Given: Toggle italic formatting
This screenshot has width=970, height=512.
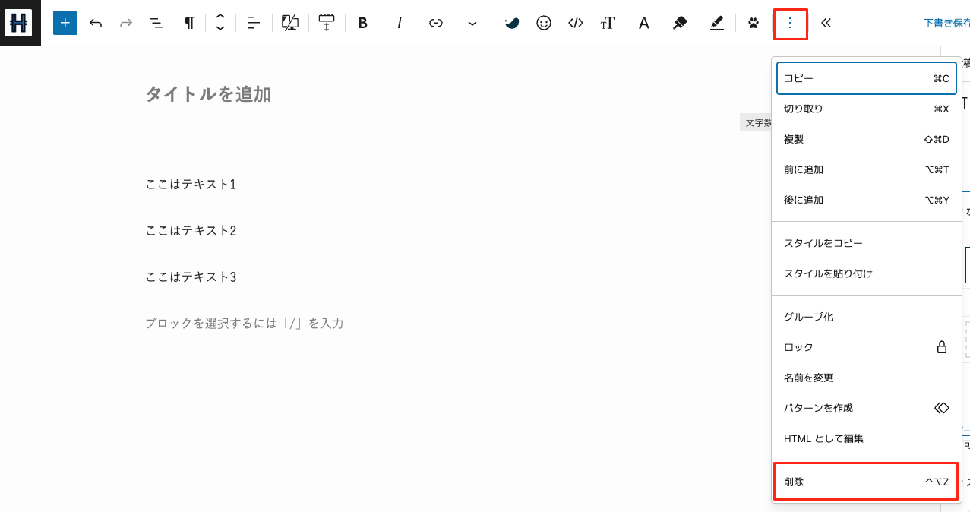Looking at the screenshot, I should click(x=400, y=23).
